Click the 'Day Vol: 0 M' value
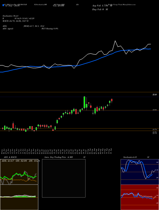Screen dimensions: 159x210 [x=100, y=9]
